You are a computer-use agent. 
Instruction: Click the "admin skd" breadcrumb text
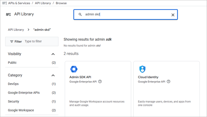(x=42, y=30)
